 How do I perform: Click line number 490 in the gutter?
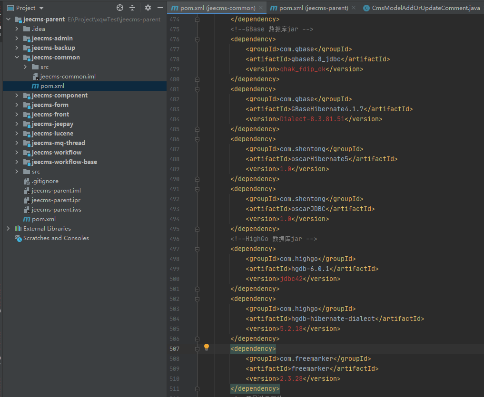tap(175, 179)
